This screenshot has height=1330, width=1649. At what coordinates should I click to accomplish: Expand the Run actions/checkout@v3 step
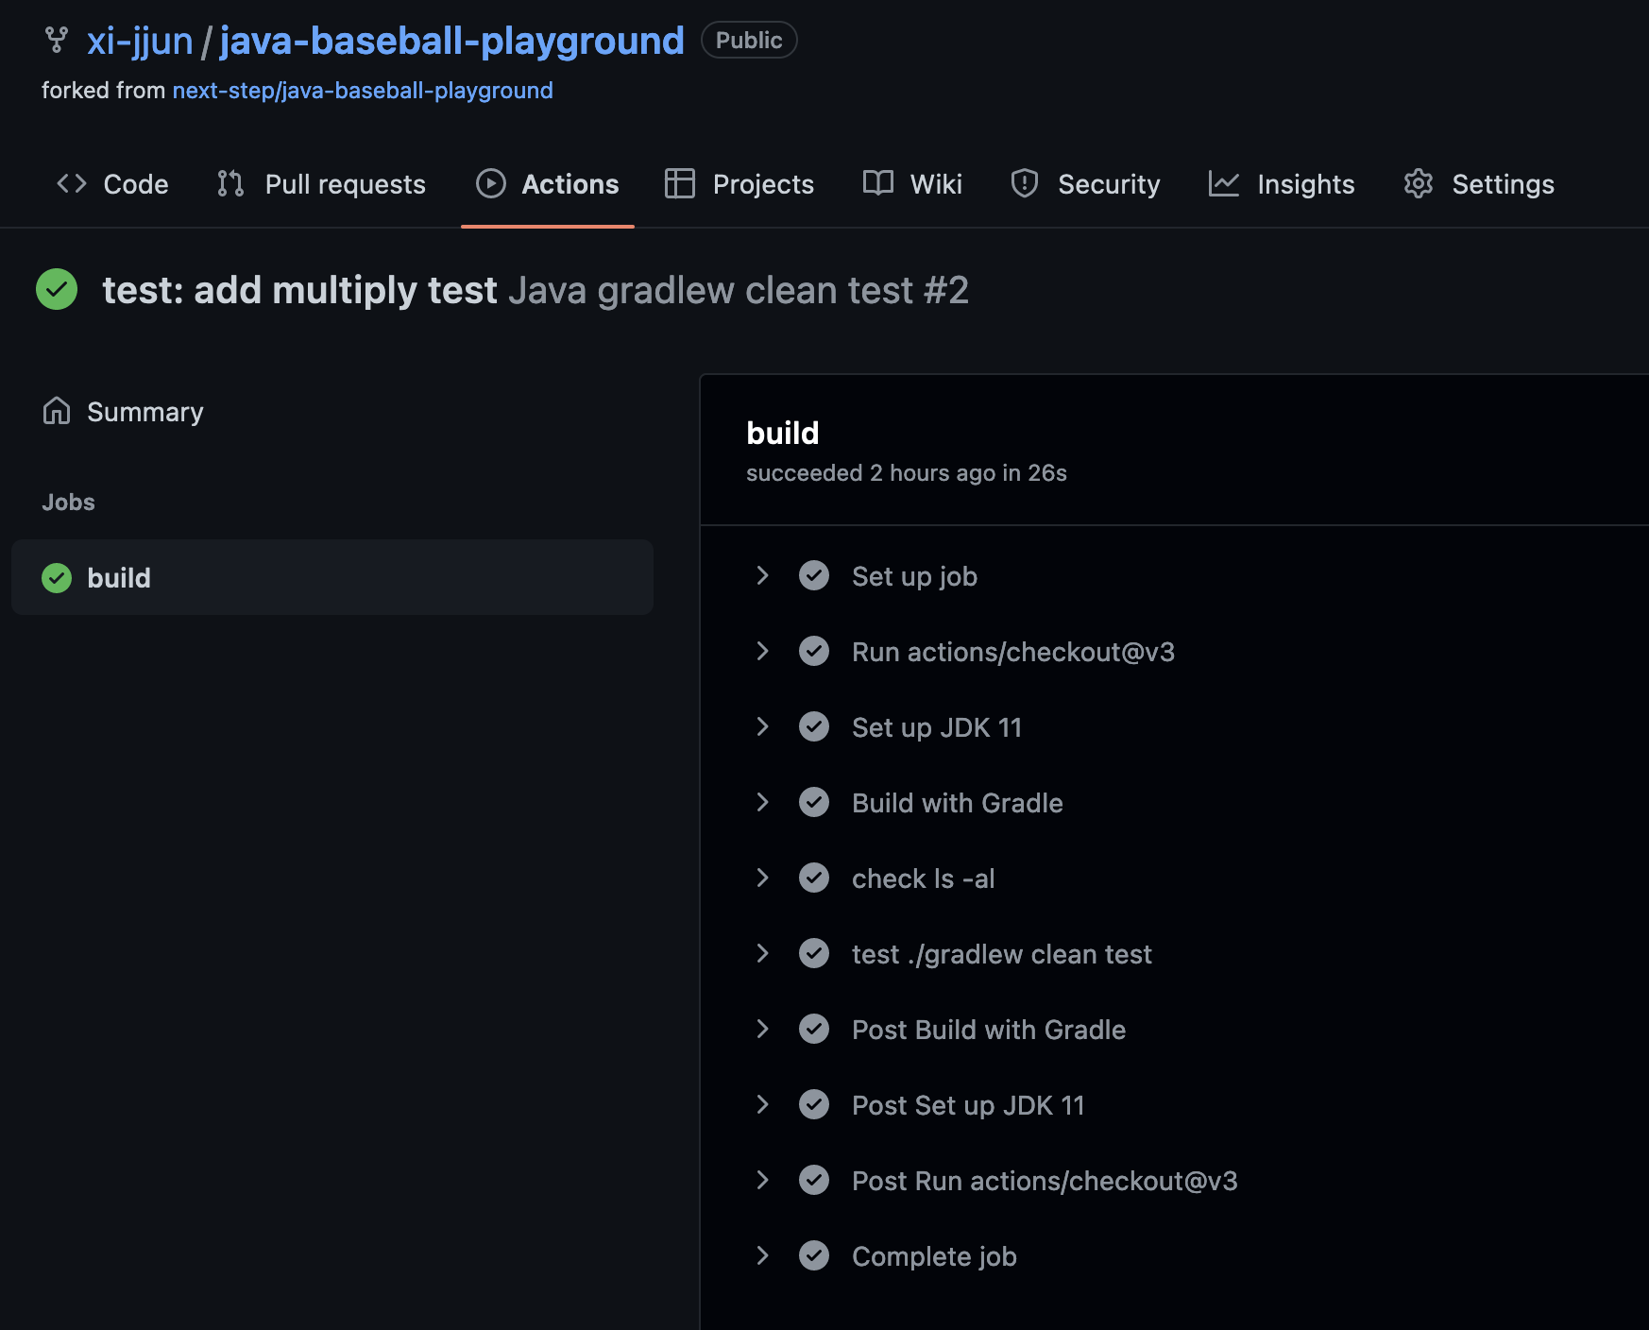click(762, 651)
